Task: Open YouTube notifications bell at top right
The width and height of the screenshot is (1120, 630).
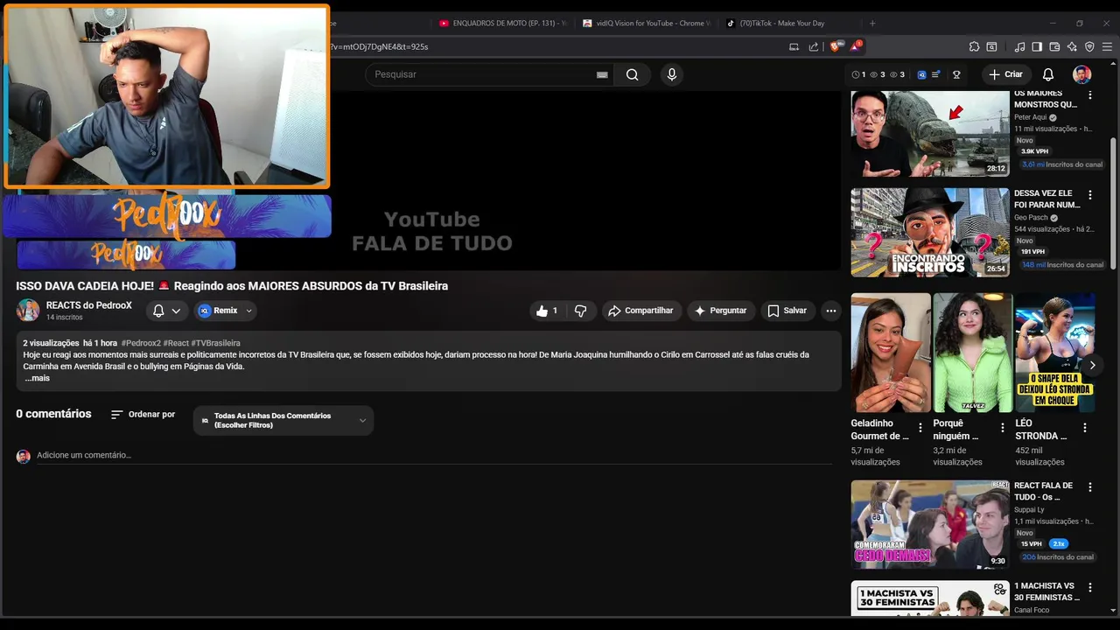Action: pyautogui.click(x=1047, y=74)
